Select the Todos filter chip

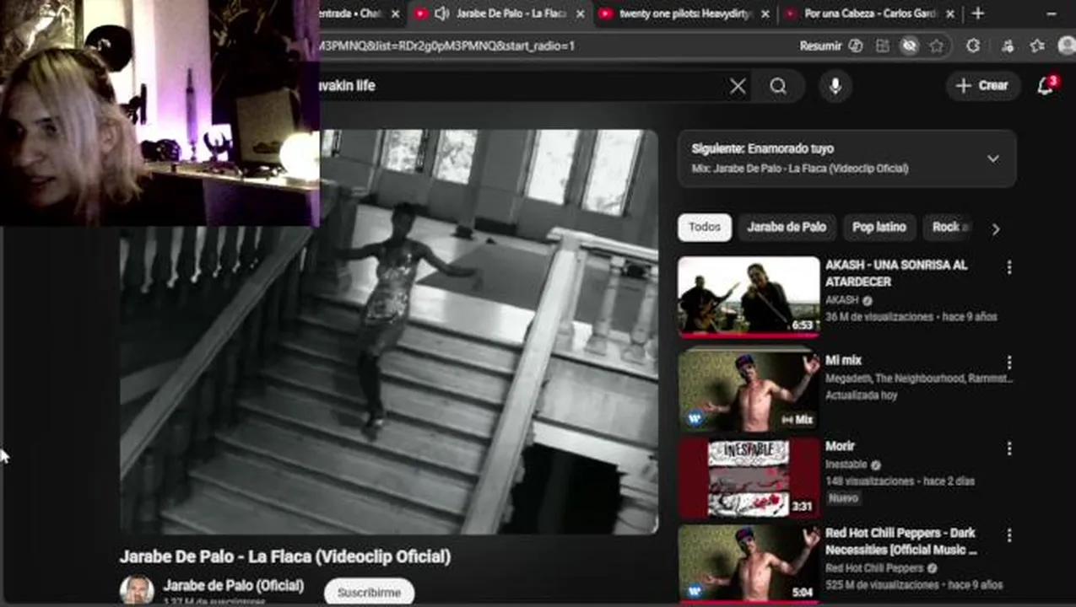point(704,228)
